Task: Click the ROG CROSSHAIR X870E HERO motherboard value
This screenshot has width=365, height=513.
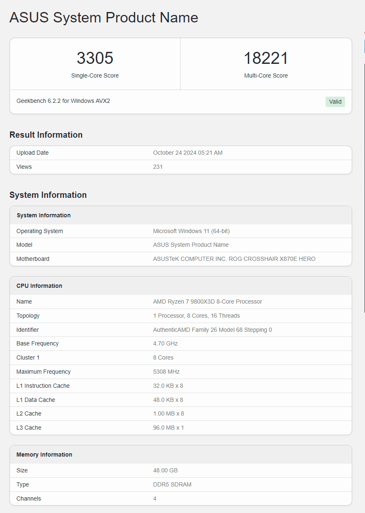Action: 234,259
